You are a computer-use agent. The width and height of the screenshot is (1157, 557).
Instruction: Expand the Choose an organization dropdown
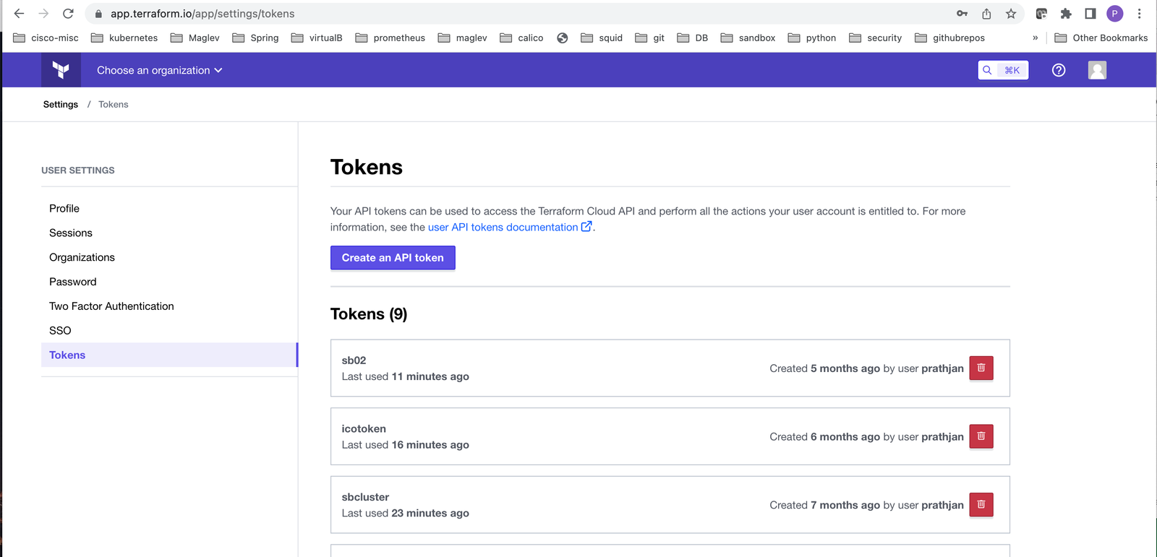point(160,70)
